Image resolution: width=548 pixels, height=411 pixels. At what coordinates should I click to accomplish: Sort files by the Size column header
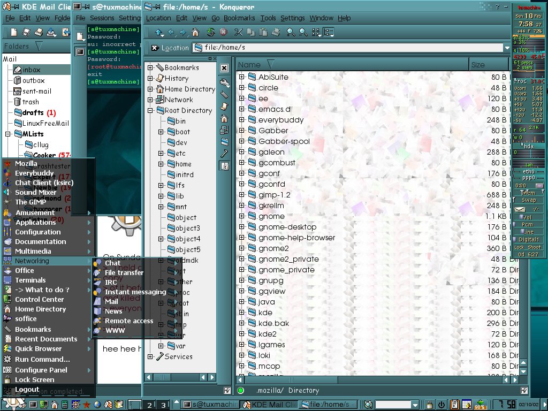488,65
